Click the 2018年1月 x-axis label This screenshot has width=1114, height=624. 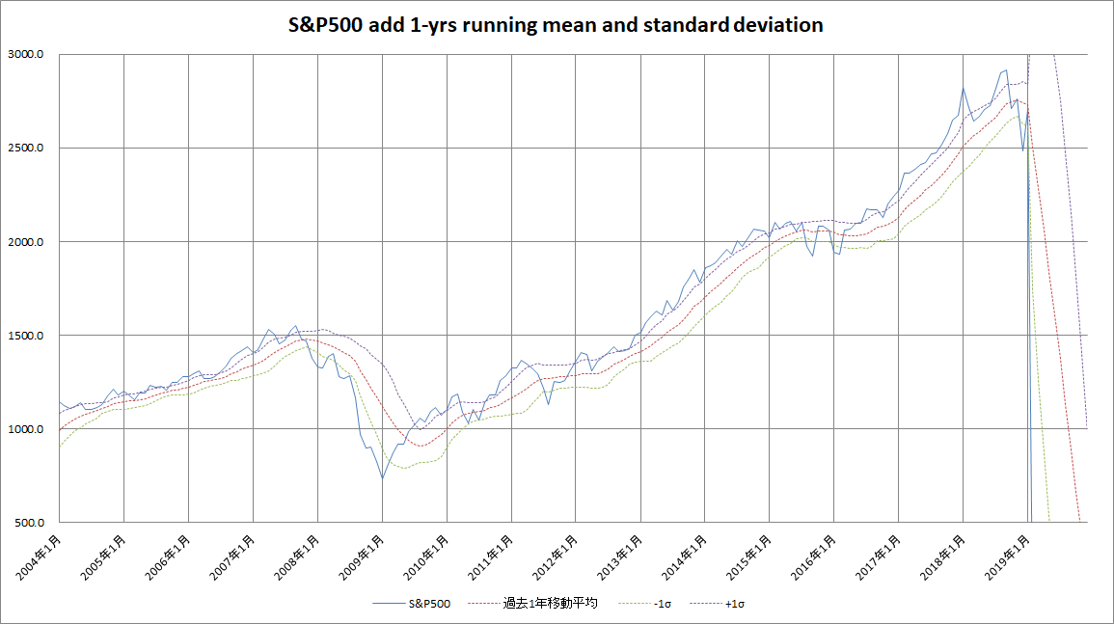(942, 558)
